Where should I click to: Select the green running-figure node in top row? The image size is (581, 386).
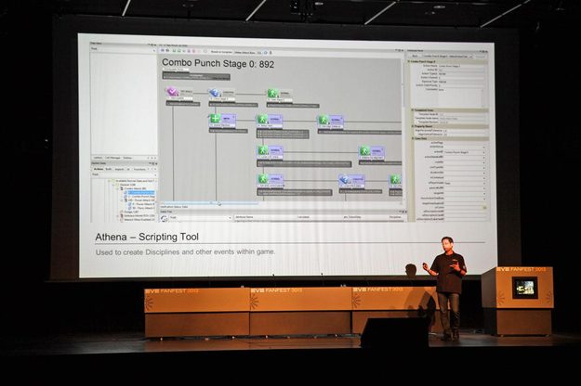pos(273,93)
